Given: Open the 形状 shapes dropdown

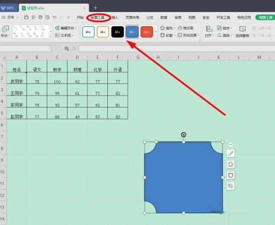Looking at the screenshot, I should click(x=5, y=31).
